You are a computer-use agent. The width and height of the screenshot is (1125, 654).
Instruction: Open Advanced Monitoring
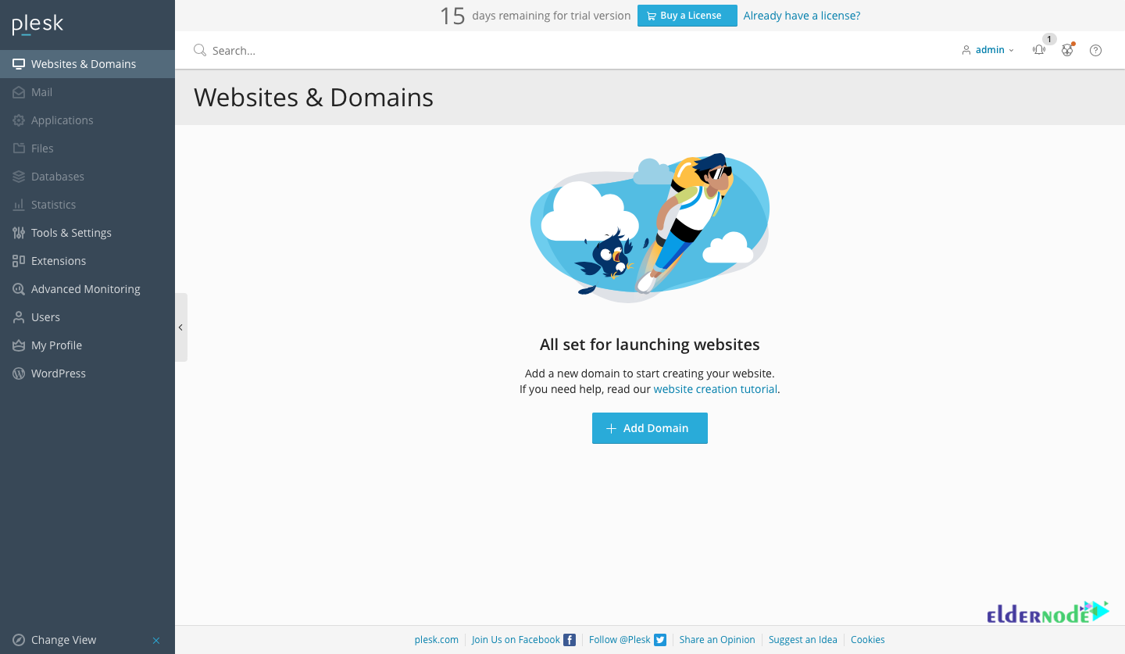pos(86,288)
